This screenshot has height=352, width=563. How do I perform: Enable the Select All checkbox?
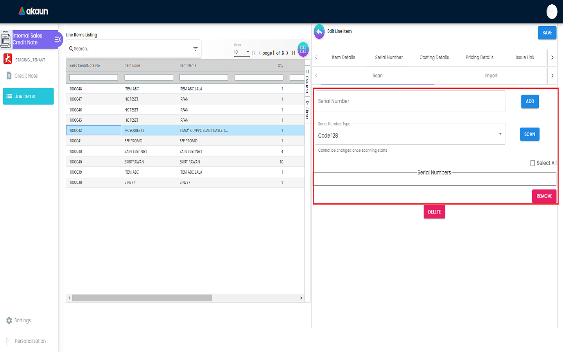click(533, 163)
